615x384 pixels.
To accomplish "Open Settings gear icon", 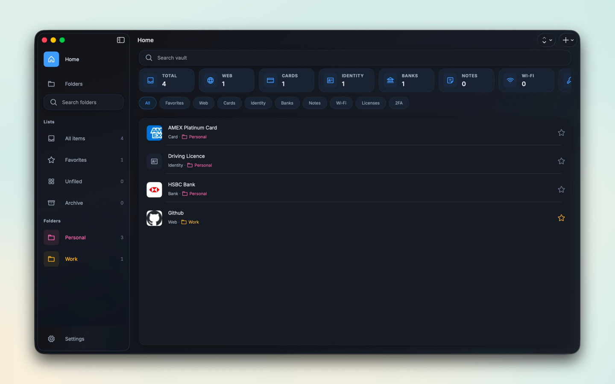I will pos(51,339).
